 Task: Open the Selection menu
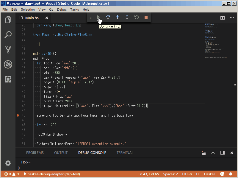28,9
